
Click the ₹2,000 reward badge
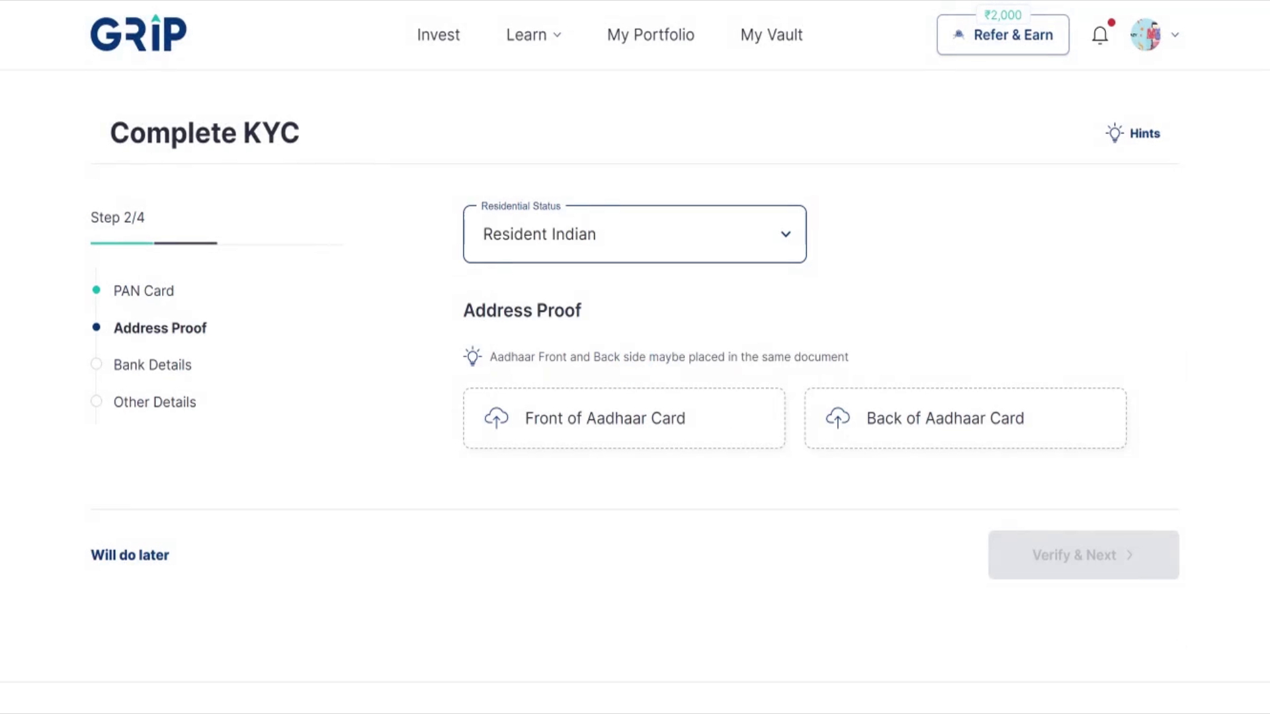(x=1003, y=15)
